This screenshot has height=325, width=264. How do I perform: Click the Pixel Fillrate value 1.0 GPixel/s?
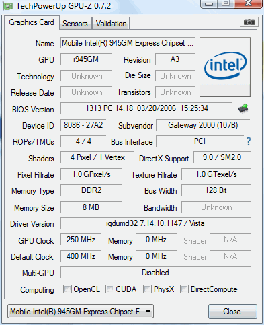click(x=91, y=174)
